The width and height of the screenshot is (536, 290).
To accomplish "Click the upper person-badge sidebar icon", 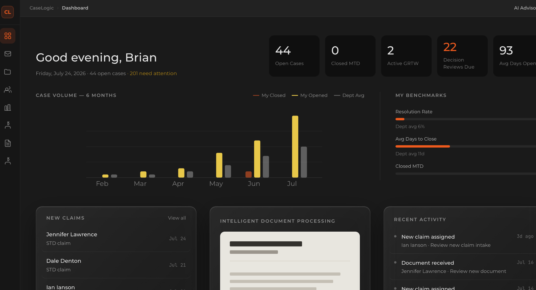I will tap(8, 125).
